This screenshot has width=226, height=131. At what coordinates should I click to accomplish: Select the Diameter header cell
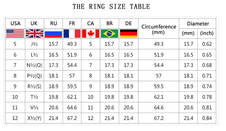198,24
